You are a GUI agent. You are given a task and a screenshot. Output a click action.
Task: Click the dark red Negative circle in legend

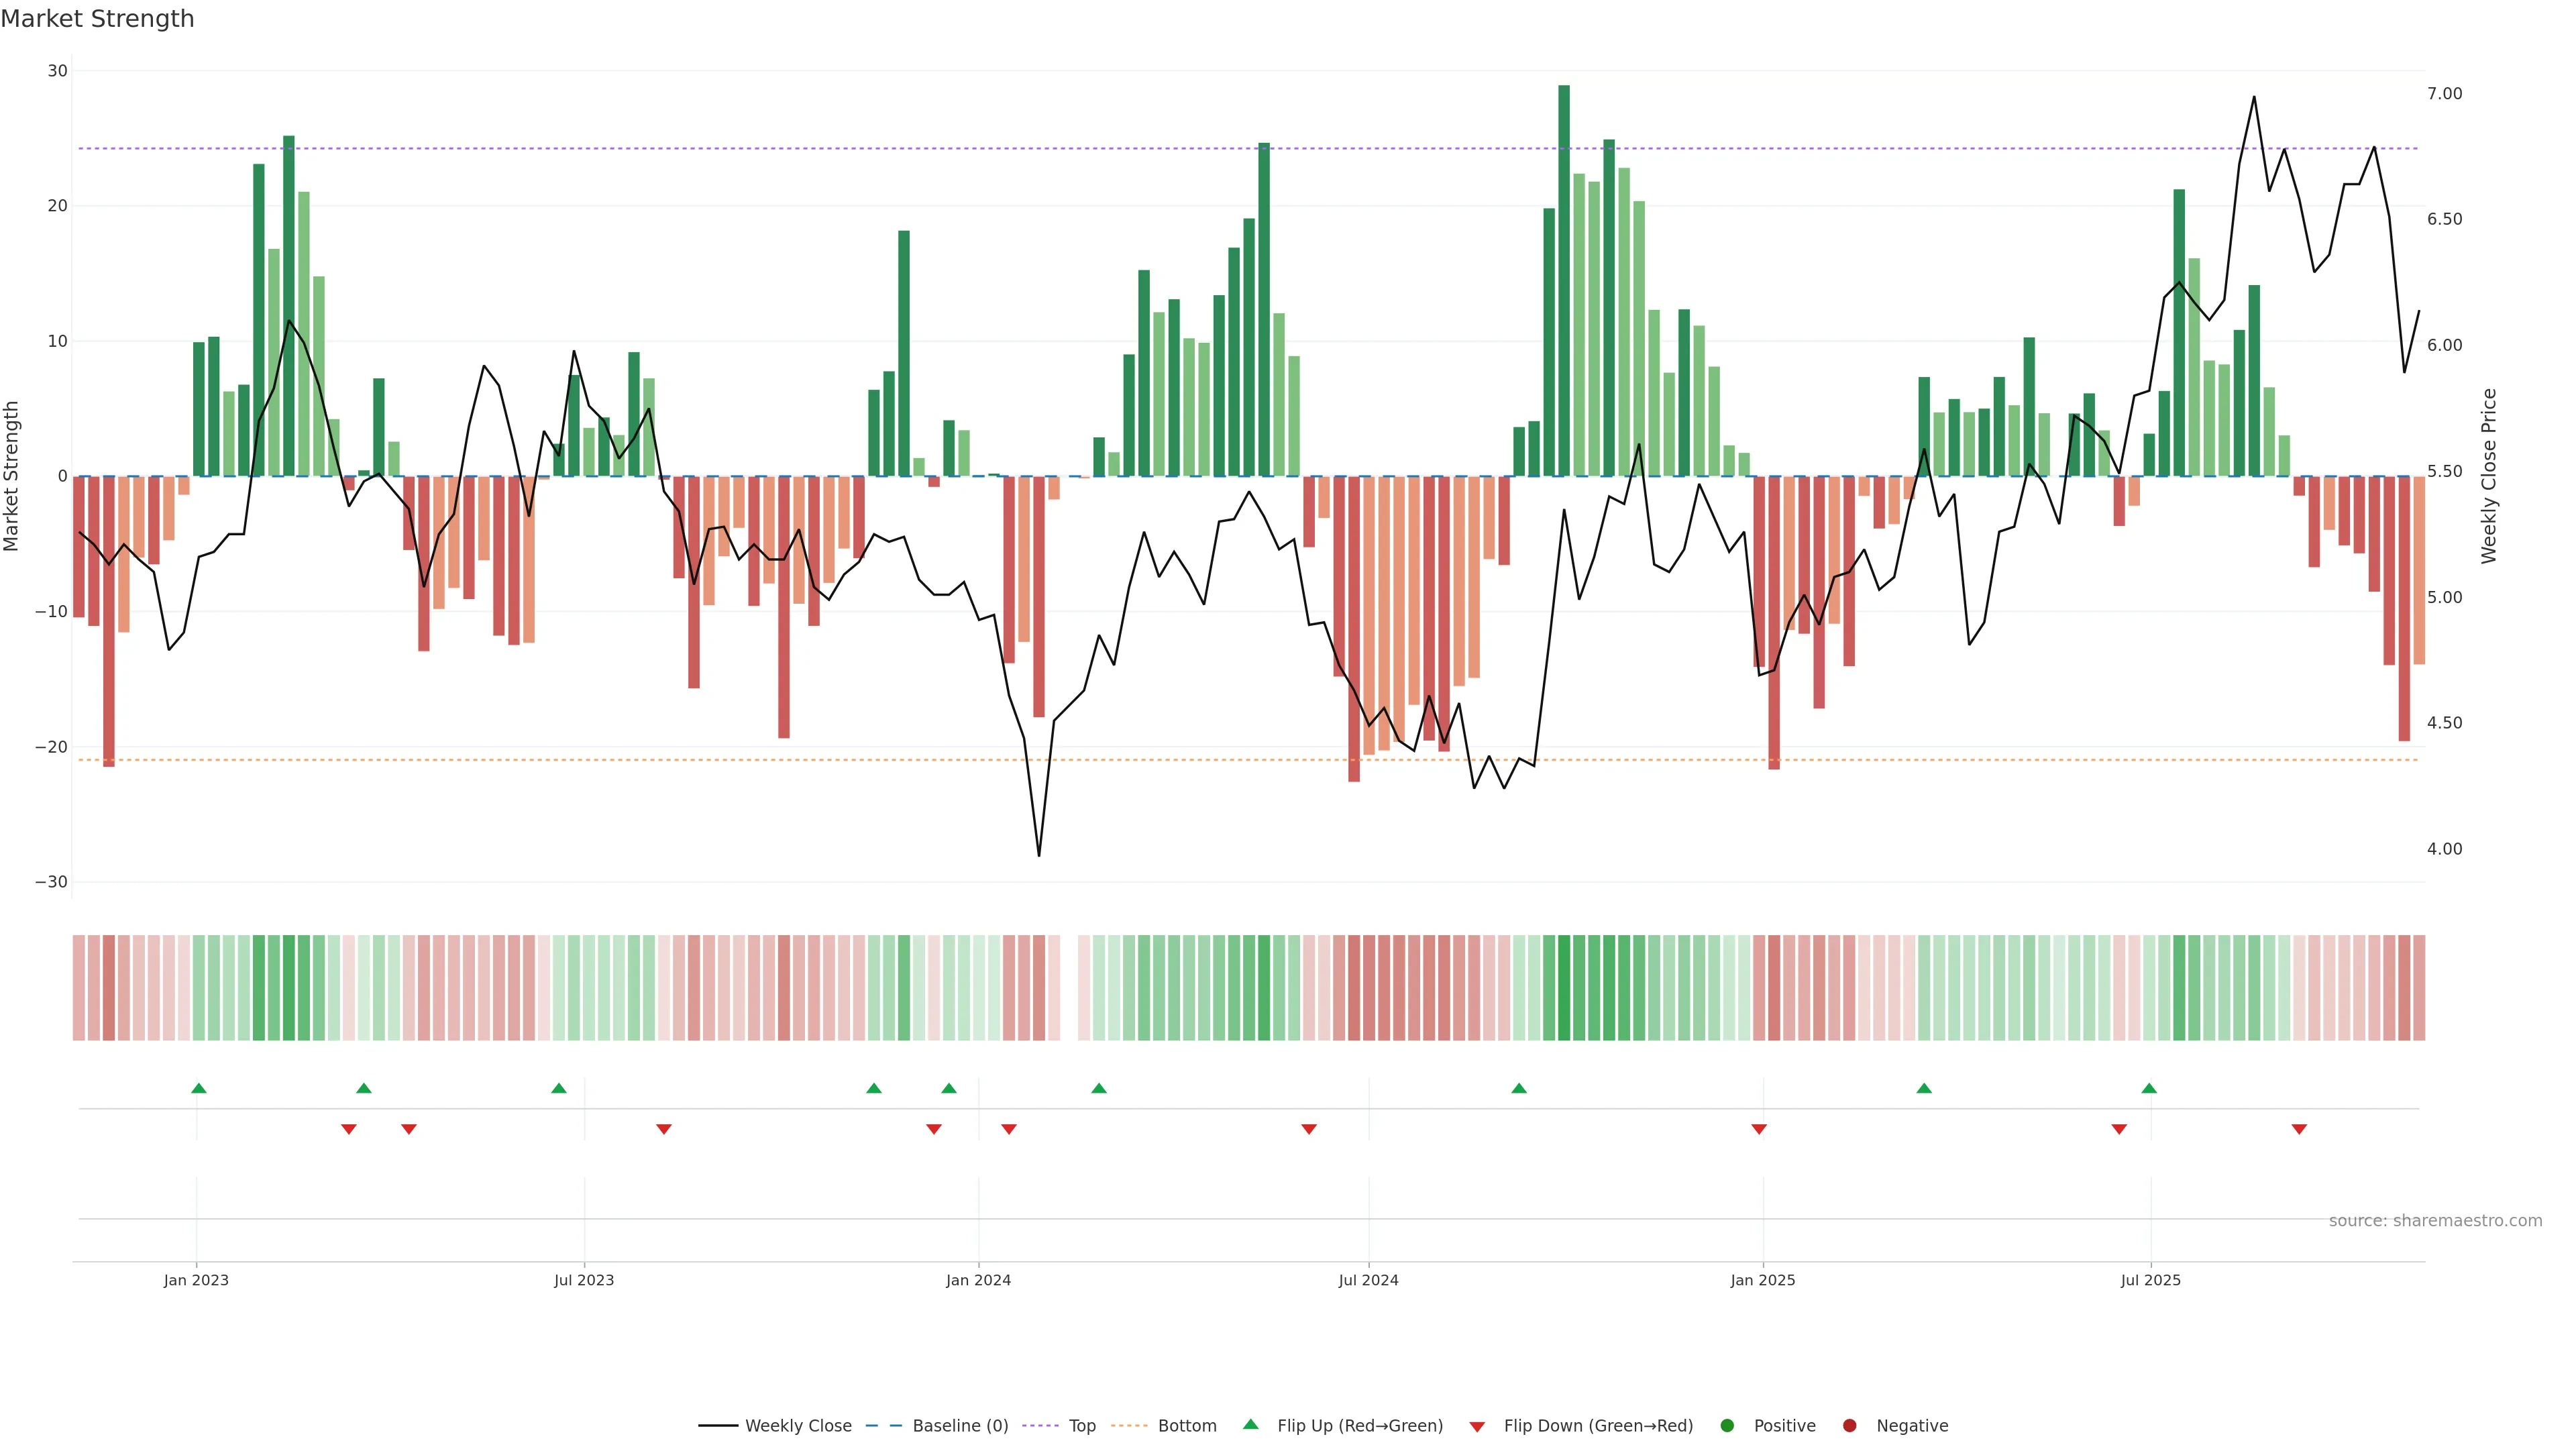(x=1849, y=1425)
